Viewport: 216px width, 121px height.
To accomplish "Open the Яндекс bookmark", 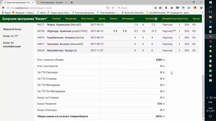I will tap(6, 13).
